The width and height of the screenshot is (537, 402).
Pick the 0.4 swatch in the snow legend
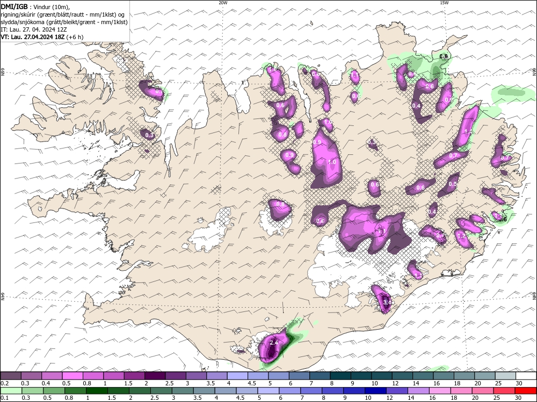tap(52, 376)
